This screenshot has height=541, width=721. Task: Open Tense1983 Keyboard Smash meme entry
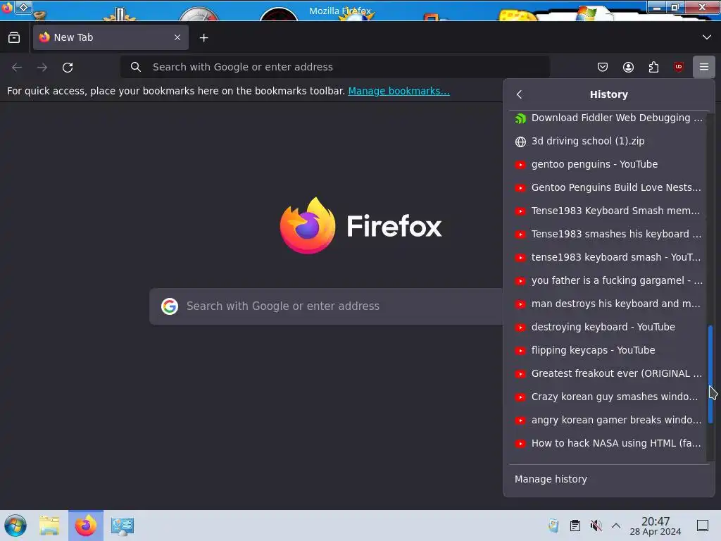pyautogui.click(x=608, y=211)
